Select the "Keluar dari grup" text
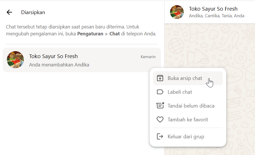 [186, 136]
